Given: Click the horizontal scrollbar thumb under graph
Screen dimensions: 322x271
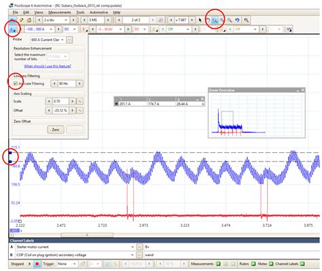Looking at the screenshot, I should pyautogui.click(x=87, y=235).
